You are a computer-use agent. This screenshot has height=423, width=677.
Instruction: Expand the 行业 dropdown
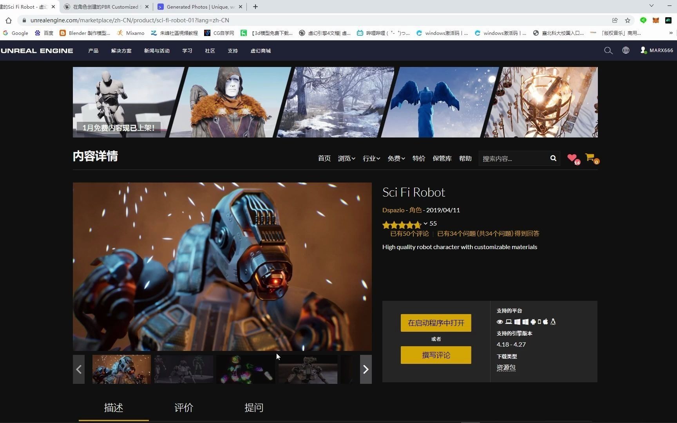tap(371, 158)
